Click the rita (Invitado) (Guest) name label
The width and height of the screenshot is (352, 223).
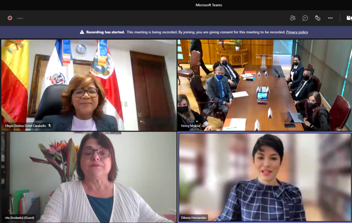[19, 218]
